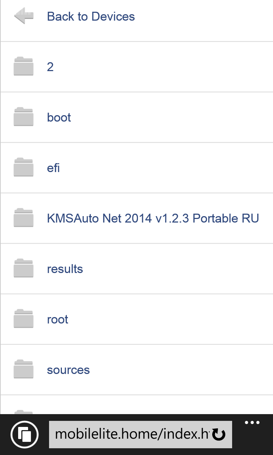Open the results folder link
Image resolution: width=273 pixels, height=455 pixels.
click(x=65, y=269)
